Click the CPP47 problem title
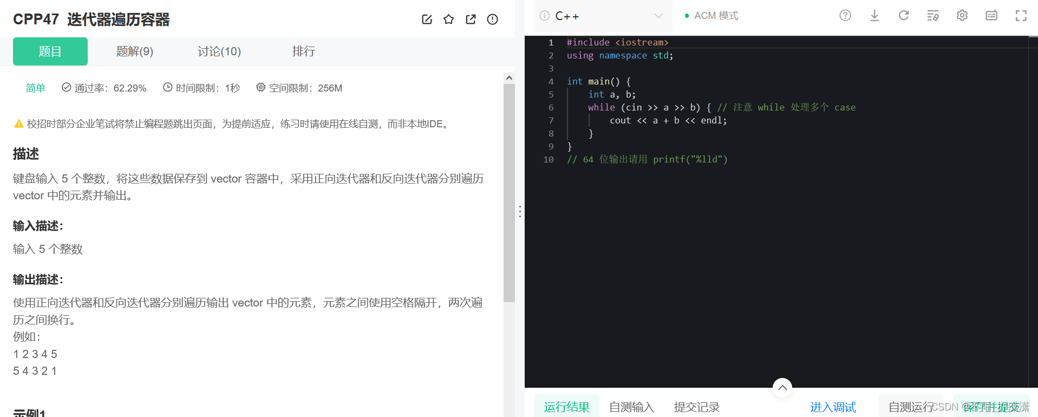Viewport: 1038px width, 417px height. pyautogui.click(x=91, y=19)
